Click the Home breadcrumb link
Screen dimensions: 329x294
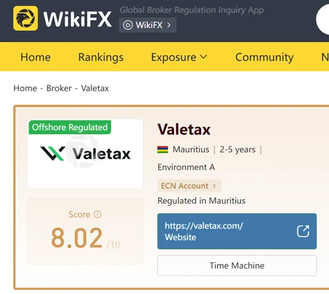(25, 88)
